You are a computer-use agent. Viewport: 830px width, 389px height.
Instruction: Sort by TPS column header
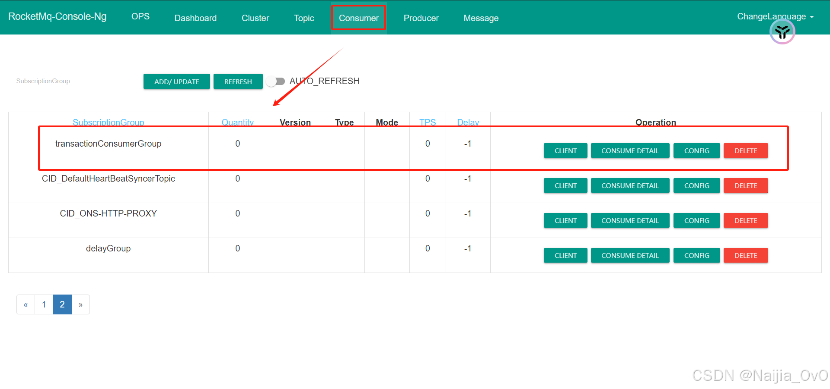pos(428,122)
